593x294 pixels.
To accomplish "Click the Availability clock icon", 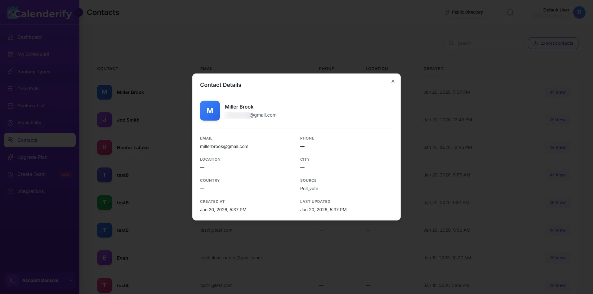I will click(11, 123).
